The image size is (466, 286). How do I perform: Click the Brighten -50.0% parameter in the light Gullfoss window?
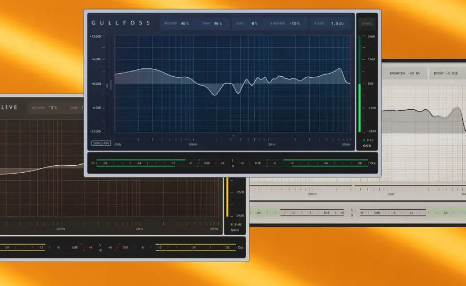tap(405, 73)
